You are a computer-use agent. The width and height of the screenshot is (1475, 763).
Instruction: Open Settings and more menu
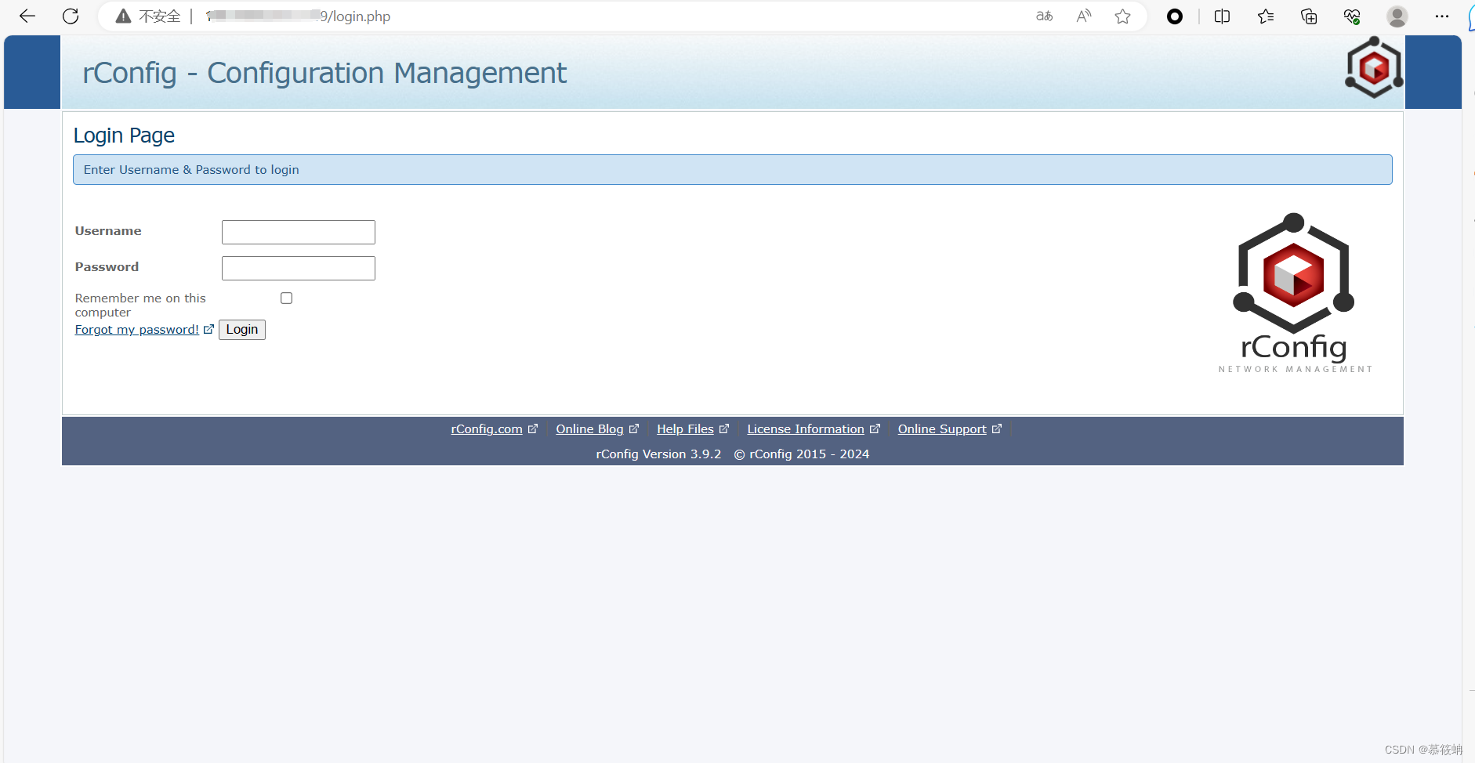pyautogui.click(x=1443, y=16)
